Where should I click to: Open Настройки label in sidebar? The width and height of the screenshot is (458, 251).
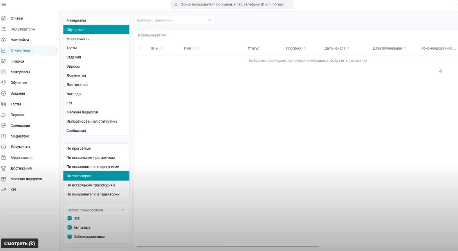(x=20, y=40)
